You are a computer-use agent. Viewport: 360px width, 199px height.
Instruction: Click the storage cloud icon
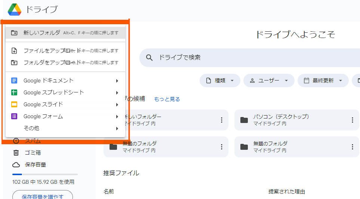[x=16, y=165]
